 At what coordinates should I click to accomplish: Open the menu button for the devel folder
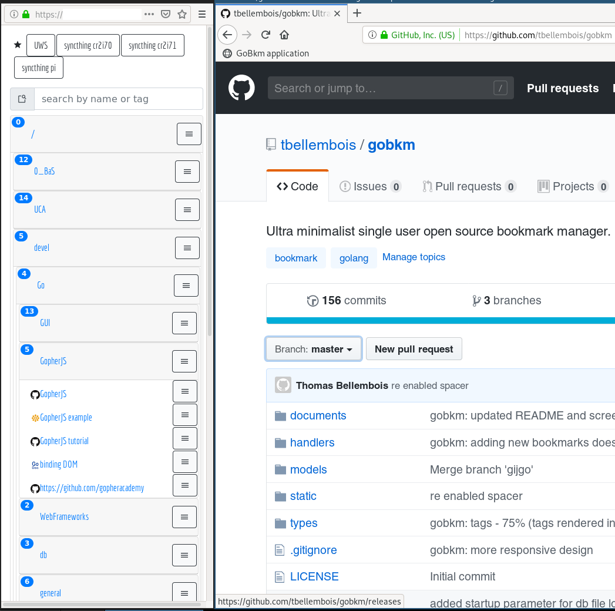tap(187, 248)
